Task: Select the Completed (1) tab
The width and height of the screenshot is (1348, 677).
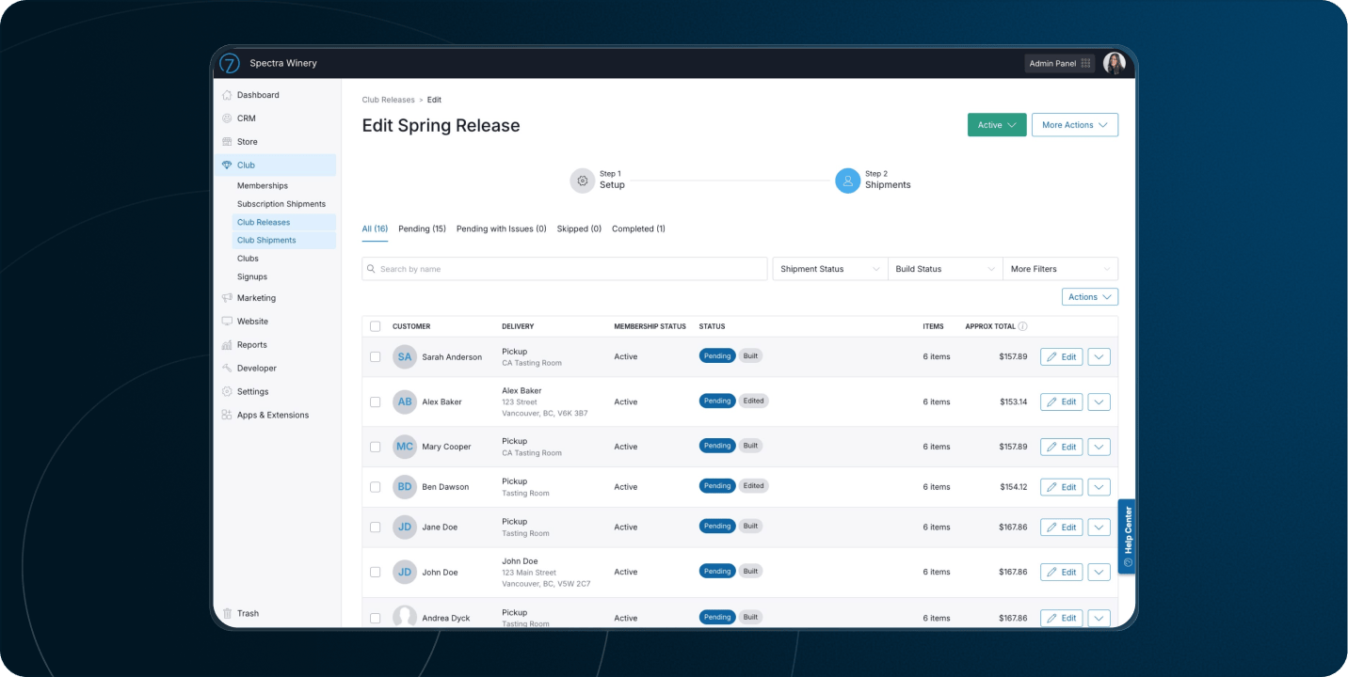Action: coord(638,228)
